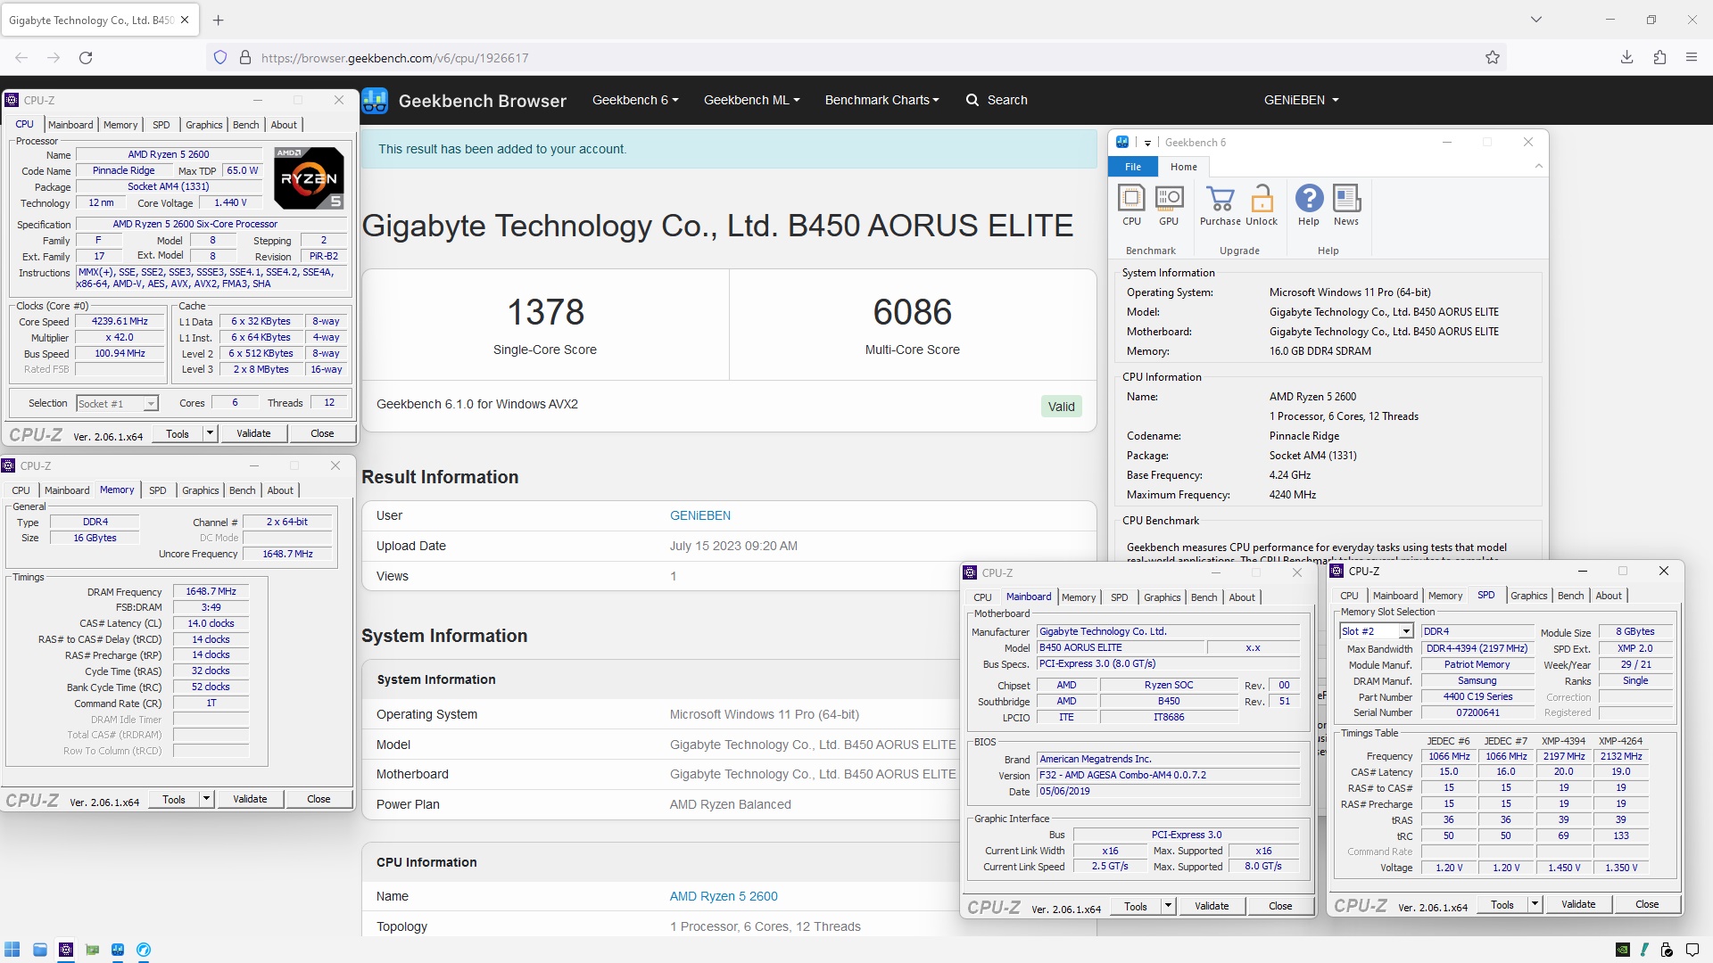1713x963 pixels.
Task: Click the 6086 Multi-Core Score value
Action: coord(912,312)
